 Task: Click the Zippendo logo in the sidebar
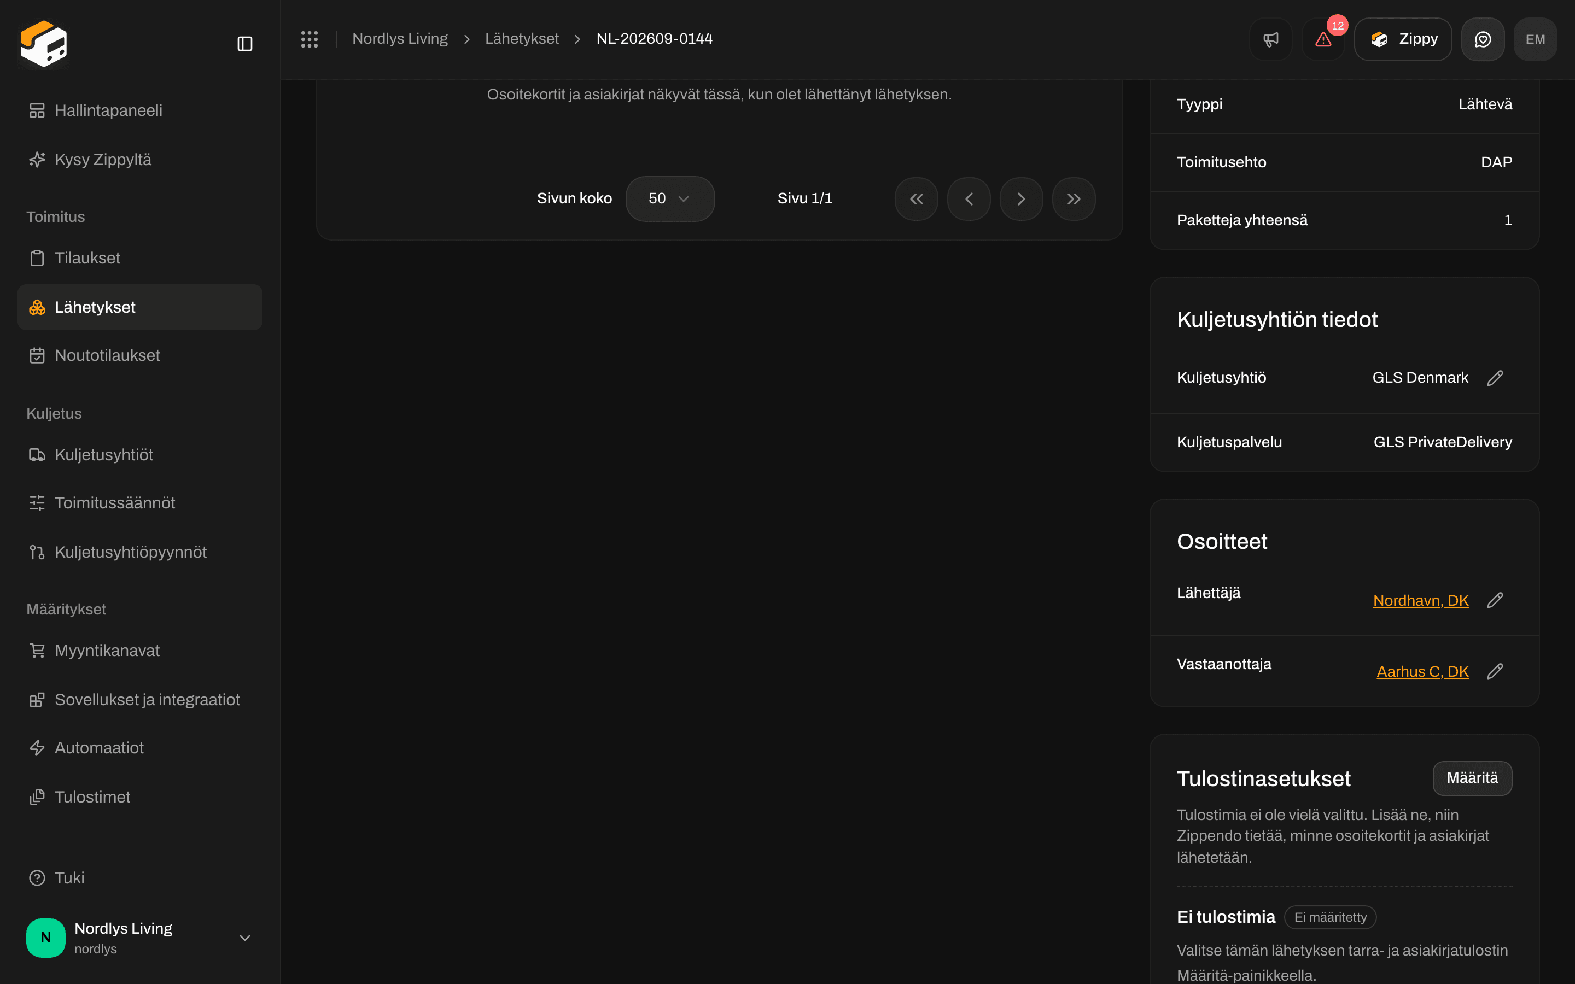[44, 44]
